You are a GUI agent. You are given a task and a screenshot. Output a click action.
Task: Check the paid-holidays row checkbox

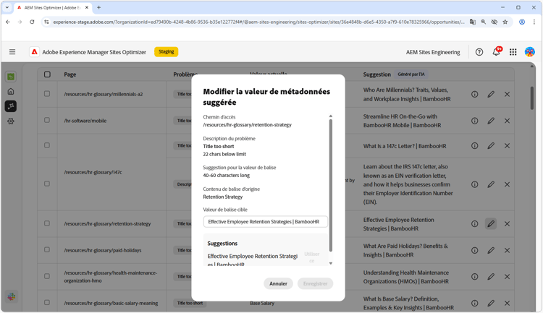(x=47, y=249)
